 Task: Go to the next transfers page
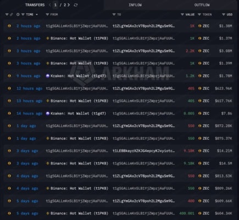click(x=69, y=5)
